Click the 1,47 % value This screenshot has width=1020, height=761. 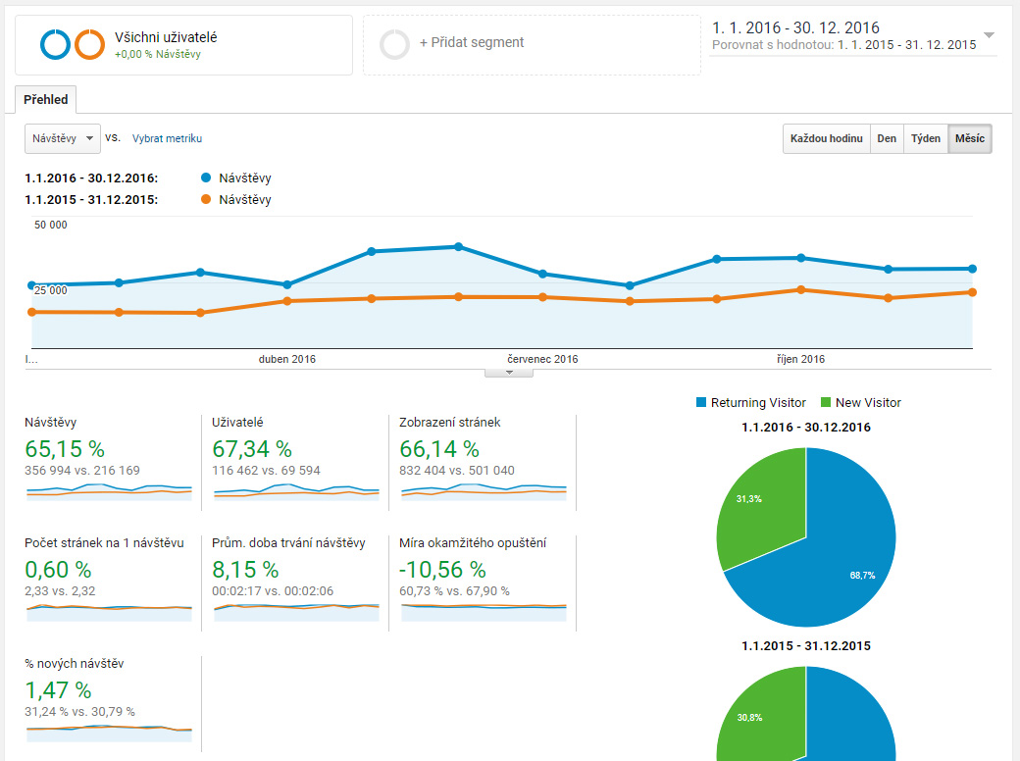pyautogui.click(x=58, y=690)
